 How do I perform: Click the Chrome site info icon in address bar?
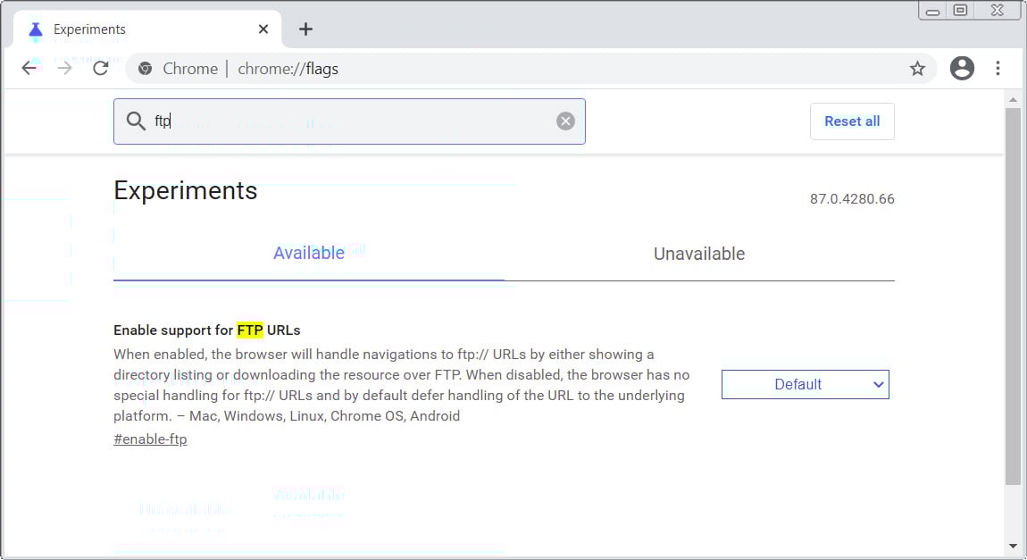pos(146,68)
